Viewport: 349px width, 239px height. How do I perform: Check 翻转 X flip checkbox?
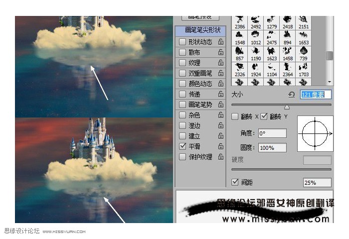coord(235,117)
